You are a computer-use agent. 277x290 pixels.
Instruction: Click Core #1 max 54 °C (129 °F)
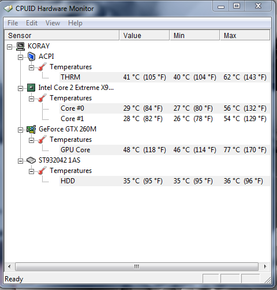245,119
